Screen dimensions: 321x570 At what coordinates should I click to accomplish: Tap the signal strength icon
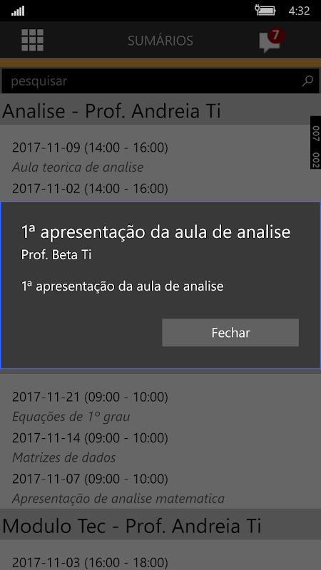[18, 11]
